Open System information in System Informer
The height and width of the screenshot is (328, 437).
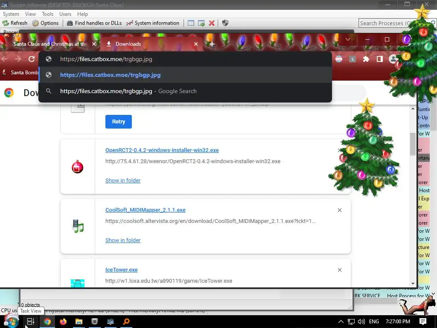[x=153, y=23]
